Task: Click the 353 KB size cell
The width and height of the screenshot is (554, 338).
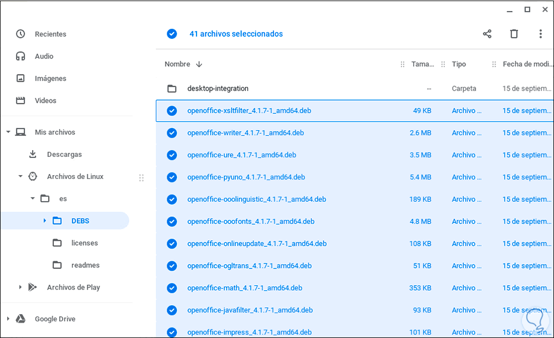Action: coord(420,288)
